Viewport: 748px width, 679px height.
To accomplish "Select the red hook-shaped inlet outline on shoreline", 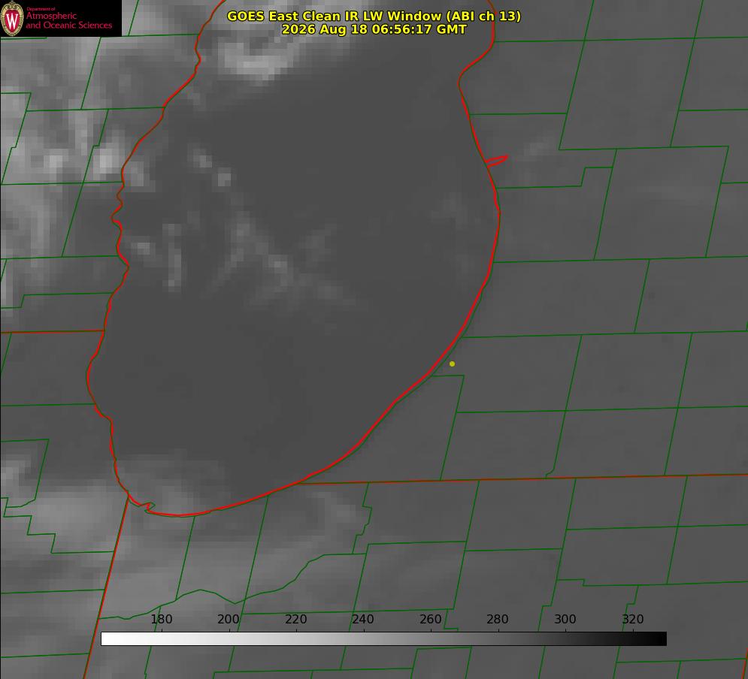I will click(496, 161).
